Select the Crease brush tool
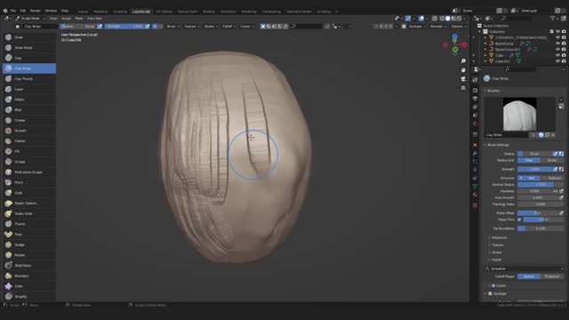569x320 pixels. click(29, 120)
